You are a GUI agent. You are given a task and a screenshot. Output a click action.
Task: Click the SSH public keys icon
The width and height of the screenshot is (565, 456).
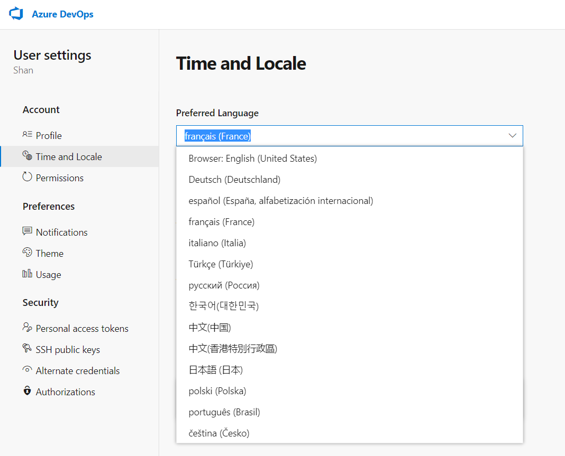pyautogui.click(x=27, y=348)
